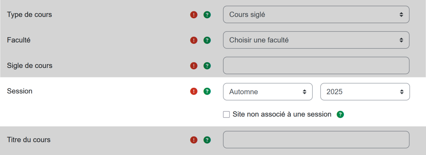
Task: Click red required icon for Sigle de cours
Action: click(x=193, y=66)
